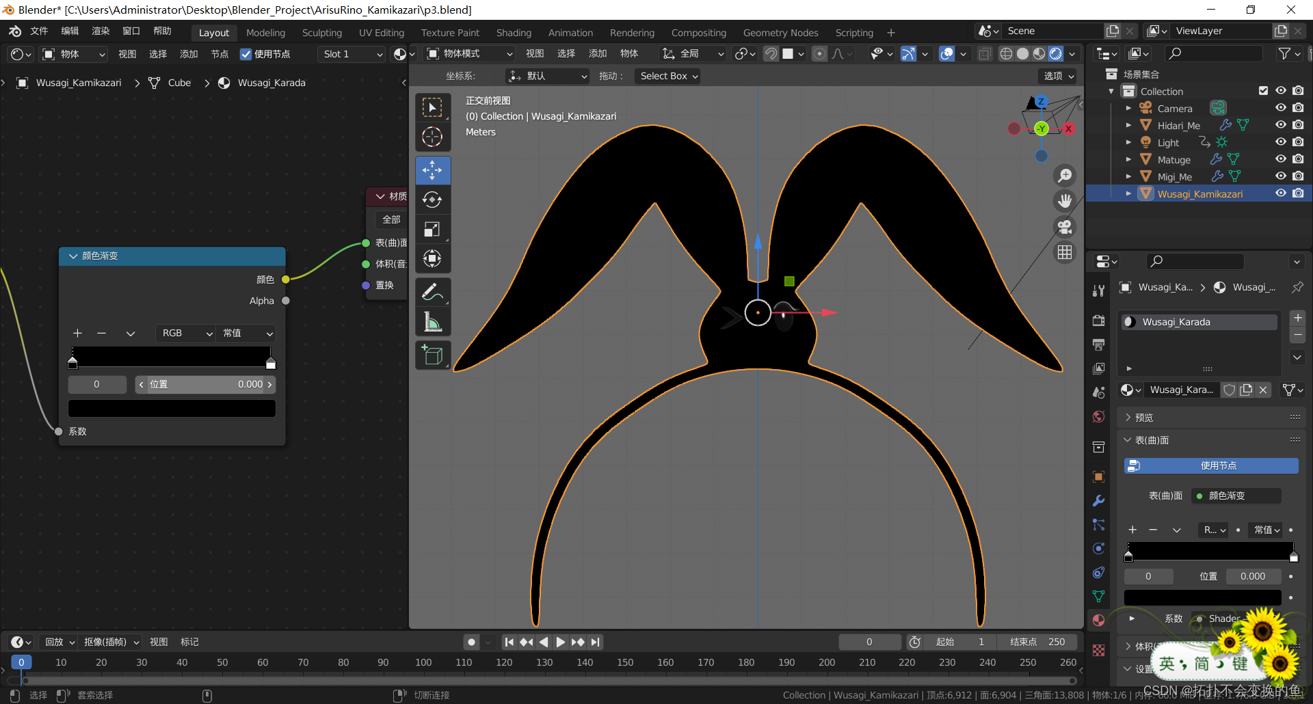Click the 使用节点 button in material properties
Viewport: 1313px width, 704px height.
pos(1210,465)
